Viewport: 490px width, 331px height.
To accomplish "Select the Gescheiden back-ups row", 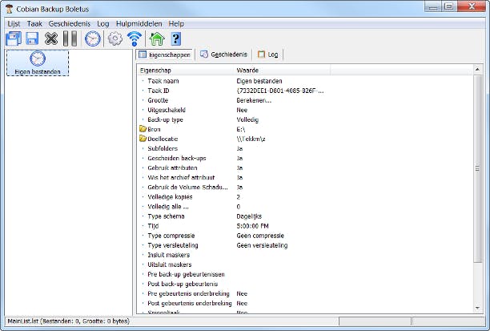I will [x=306, y=159].
